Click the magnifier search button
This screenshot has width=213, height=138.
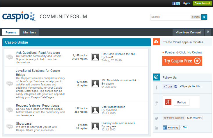[204, 17]
